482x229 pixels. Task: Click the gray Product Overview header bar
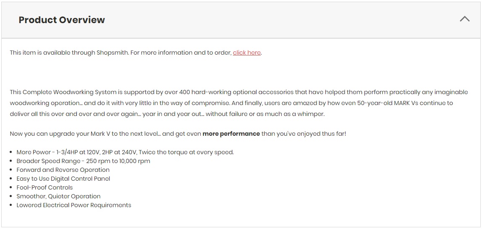tap(241, 20)
